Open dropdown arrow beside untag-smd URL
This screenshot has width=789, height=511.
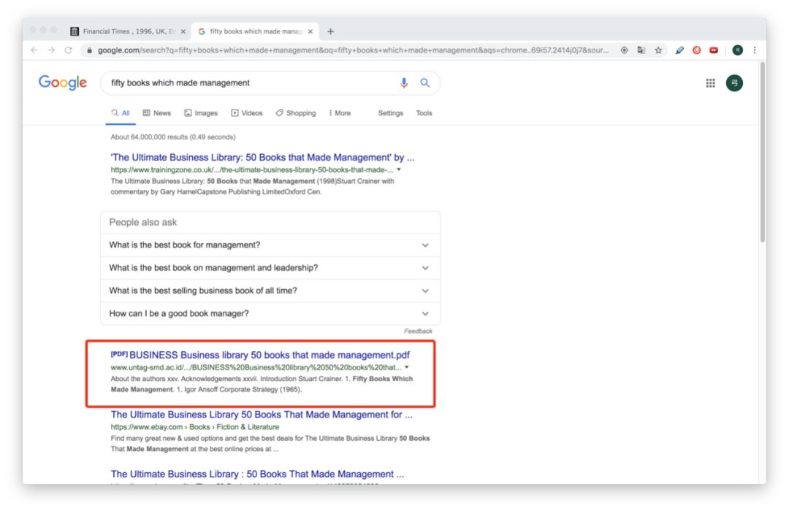(407, 367)
